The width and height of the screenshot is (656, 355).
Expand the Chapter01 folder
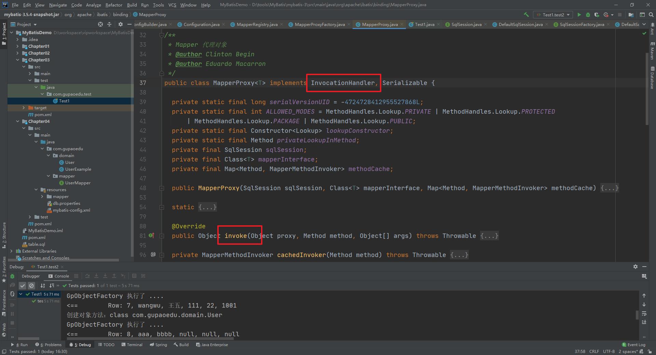(18, 46)
